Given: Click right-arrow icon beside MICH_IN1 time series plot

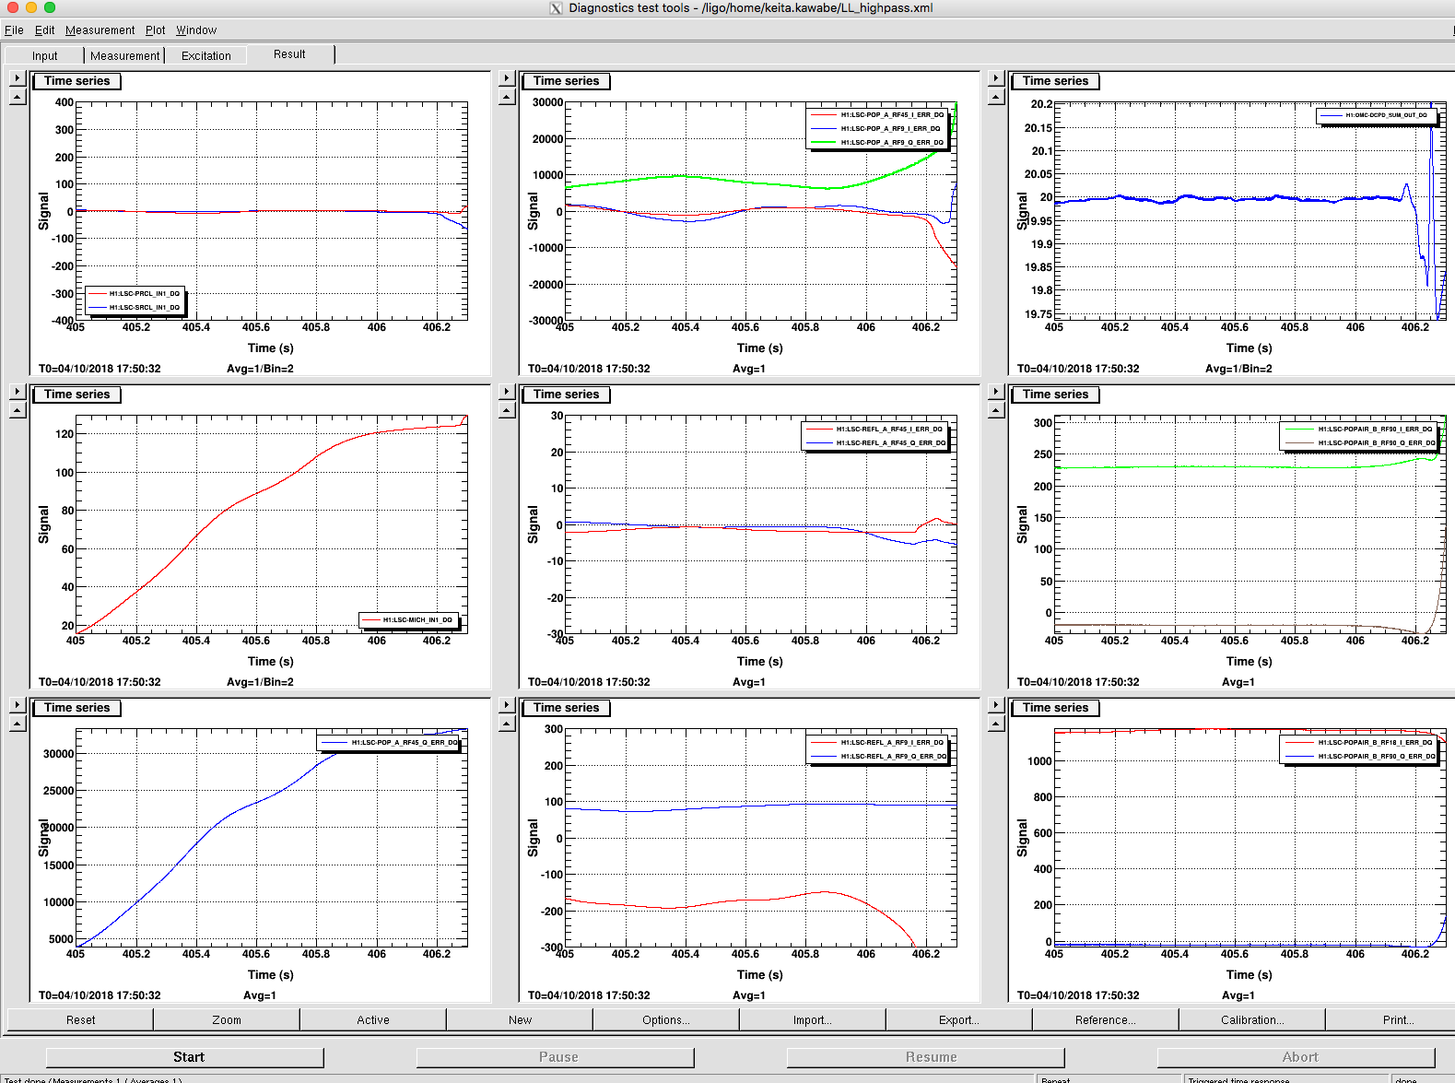Looking at the screenshot, I should click(18, 392).
